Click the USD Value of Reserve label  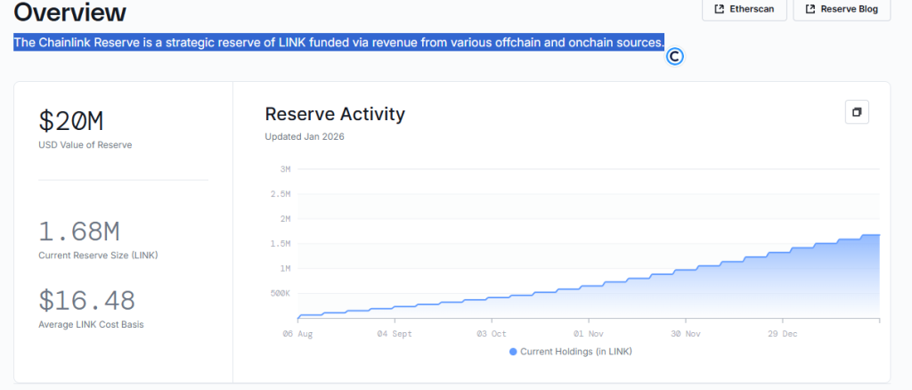85,144
